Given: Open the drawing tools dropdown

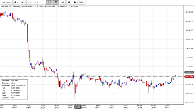Looking at the screenshot, I should click(29, 2).
